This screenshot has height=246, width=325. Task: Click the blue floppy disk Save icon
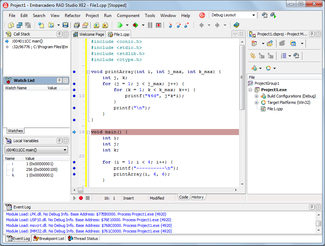coord(65,25)
